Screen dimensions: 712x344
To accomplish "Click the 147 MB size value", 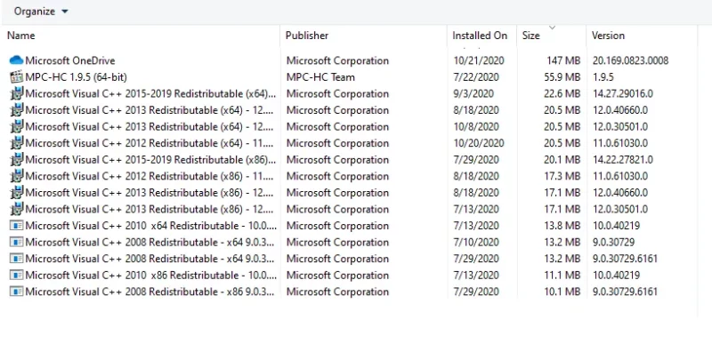I will pyautogui.click(x=563, y=60).
